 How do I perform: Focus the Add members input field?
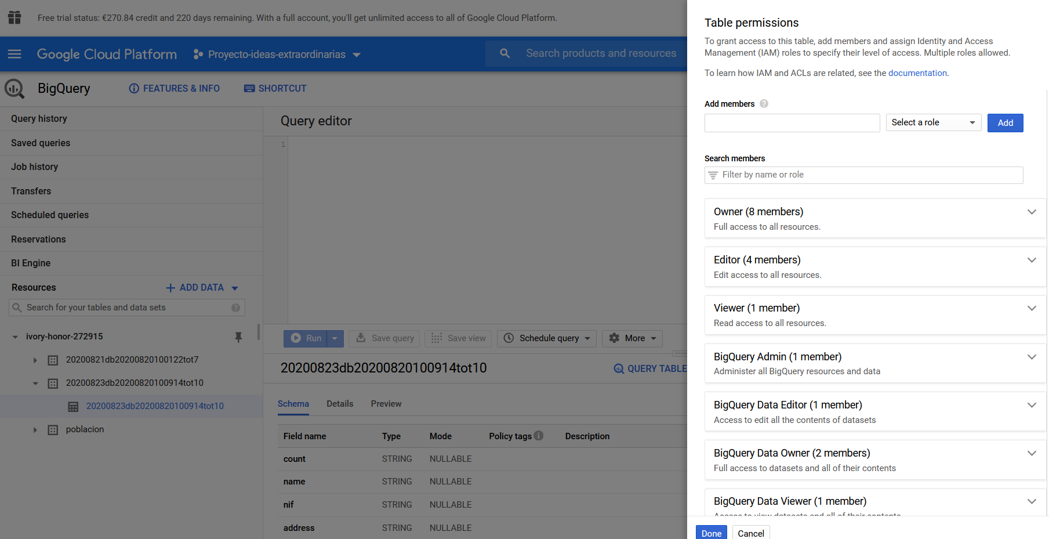792,123
